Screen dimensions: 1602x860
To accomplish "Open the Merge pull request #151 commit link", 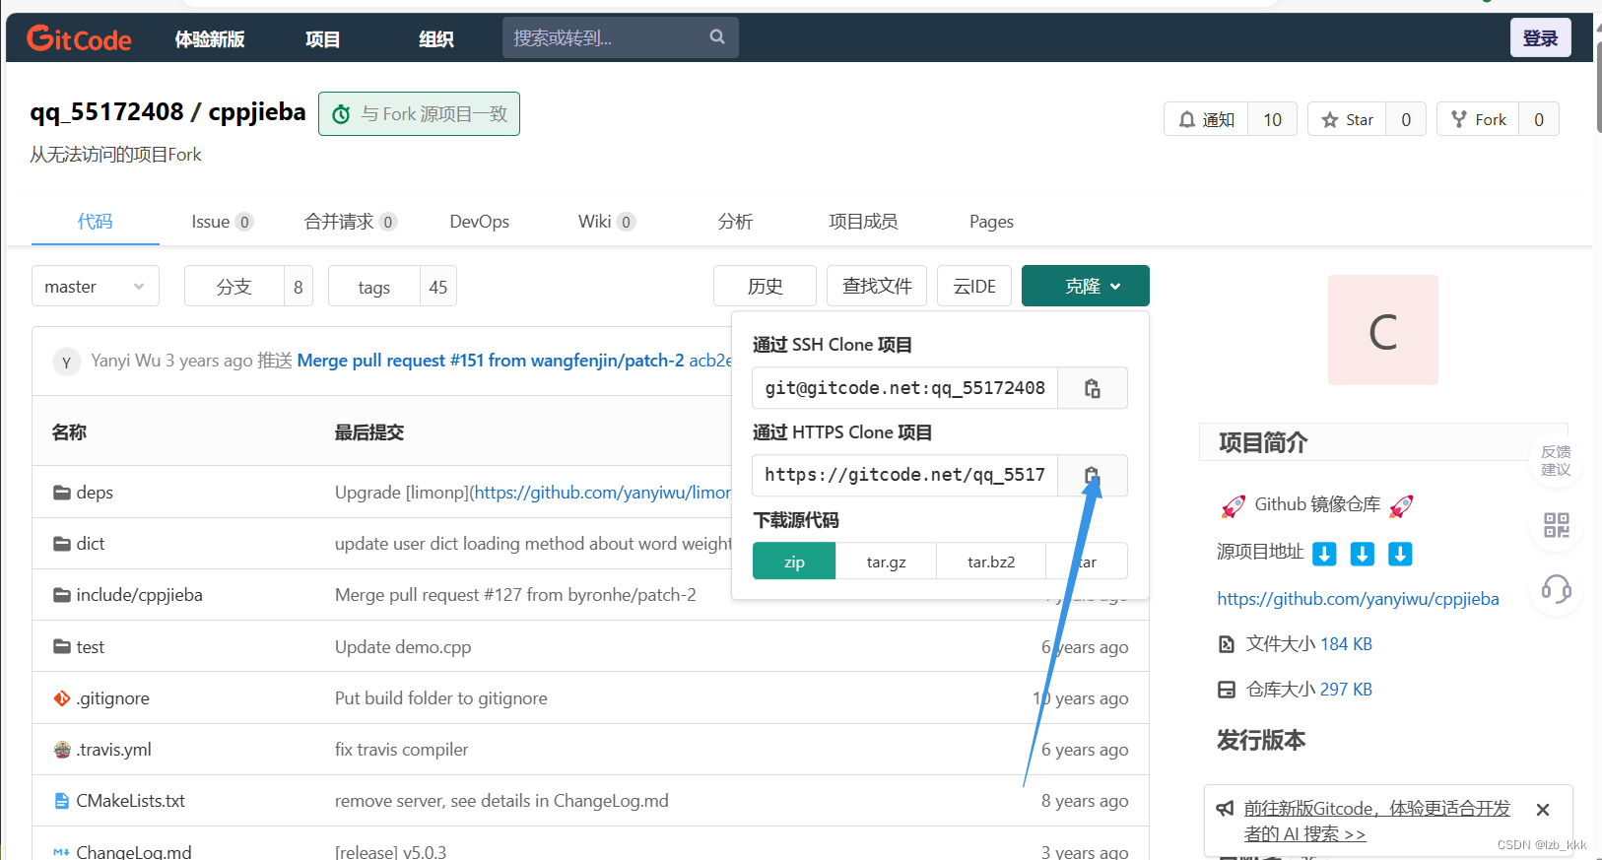I will tap(491, 361).
